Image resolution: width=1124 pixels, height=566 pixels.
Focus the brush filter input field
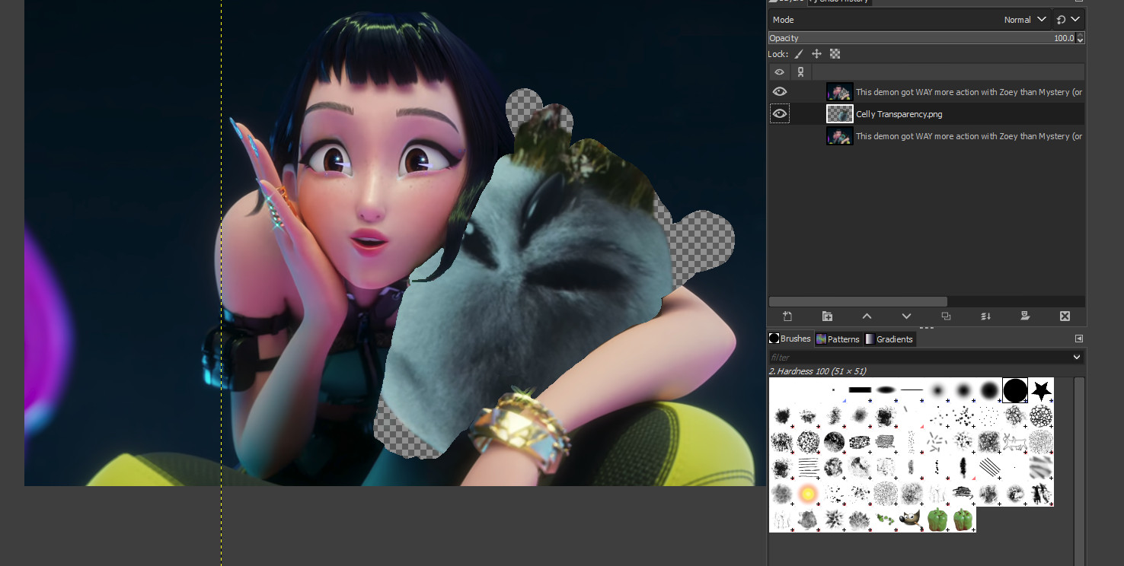(x=919, y=357)
